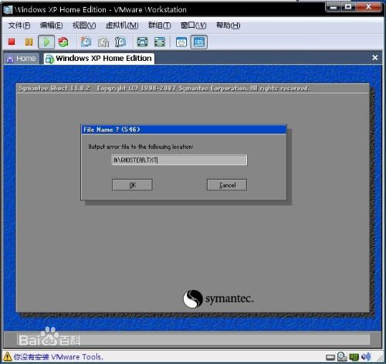Enter full screen mode via the toolbar icon
This screenshot has width=386, height=364.
click(x=142, y=42)
